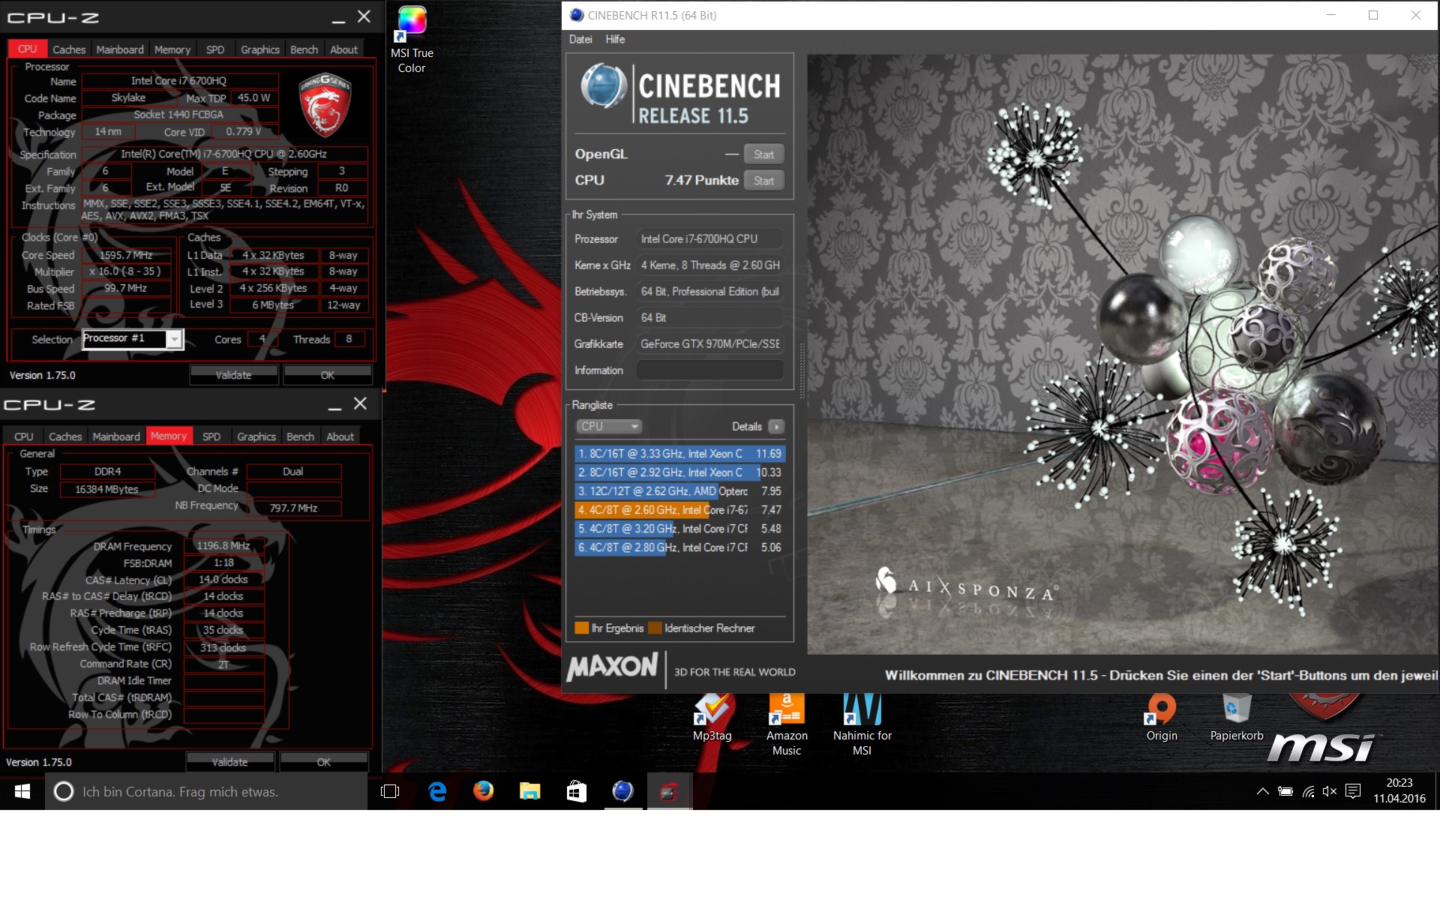
Task: Click OK in bottom CPU-Z window
Action: [x=324, y=762]
